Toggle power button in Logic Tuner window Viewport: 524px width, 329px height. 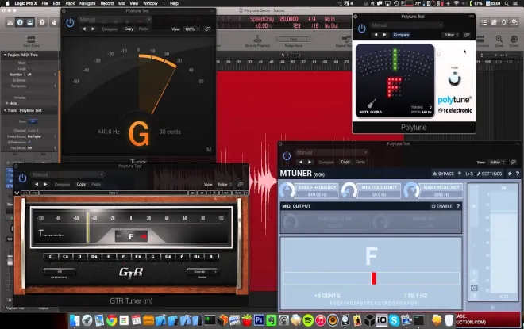click(70, 23)
